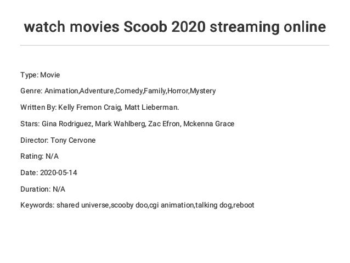Click the name Matt Lieberman
The height and width of the screenshot is (263, 350).
152,107
